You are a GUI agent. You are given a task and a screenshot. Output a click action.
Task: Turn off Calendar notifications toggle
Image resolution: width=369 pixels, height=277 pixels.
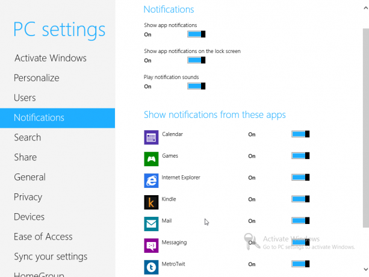[300, 134]
